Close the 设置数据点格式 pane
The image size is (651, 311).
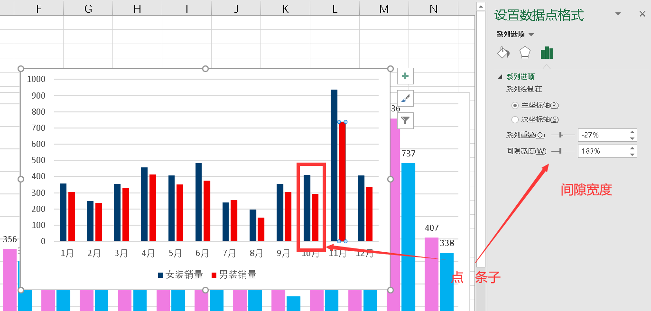(642, 14)
